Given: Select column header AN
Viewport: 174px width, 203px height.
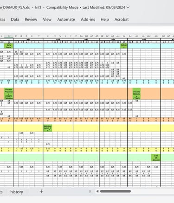Looking at the screenshot, I should (156, 36).
